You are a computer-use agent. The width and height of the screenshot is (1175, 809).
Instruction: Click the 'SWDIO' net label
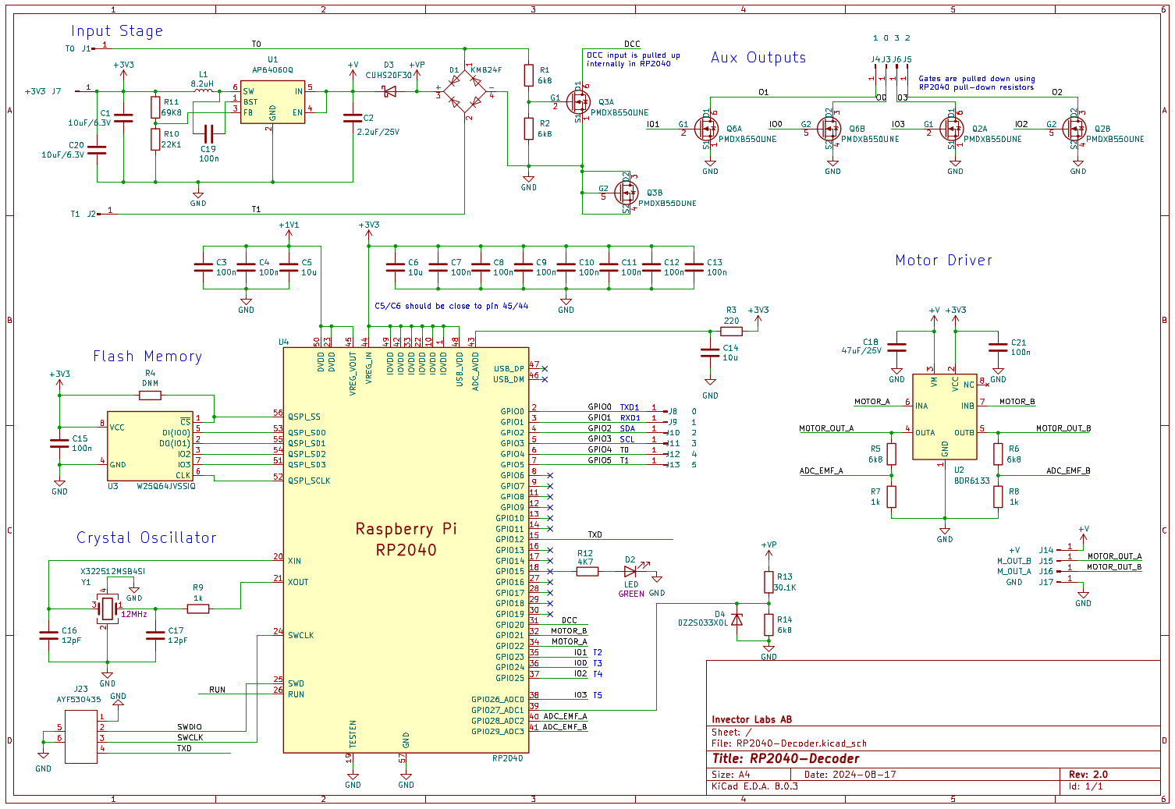tap(190, 727)
